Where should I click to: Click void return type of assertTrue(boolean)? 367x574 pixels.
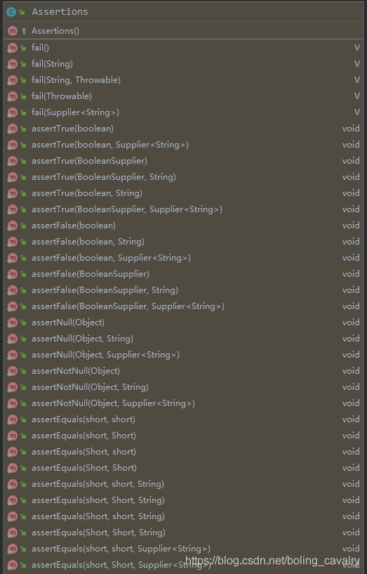[x=351, y=129]
